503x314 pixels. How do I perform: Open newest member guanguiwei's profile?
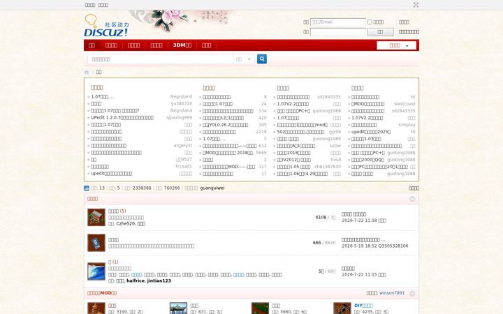pos(212,188)
